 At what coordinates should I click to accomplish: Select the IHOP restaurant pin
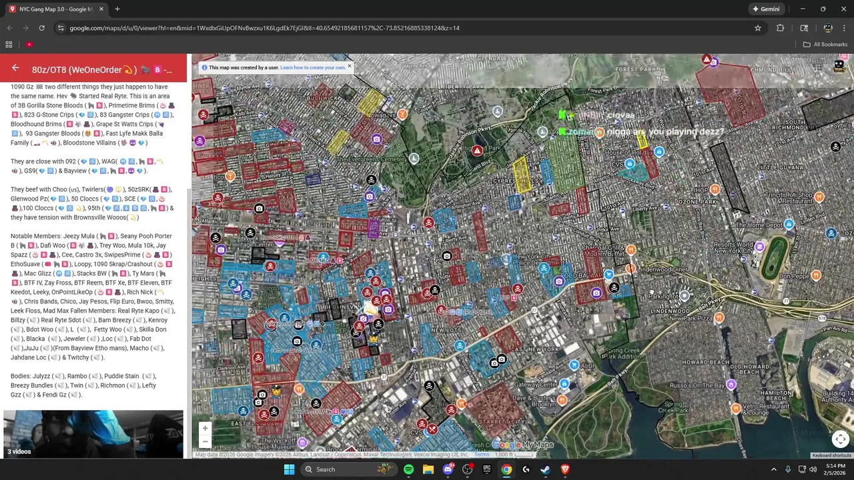coord(715,190)
